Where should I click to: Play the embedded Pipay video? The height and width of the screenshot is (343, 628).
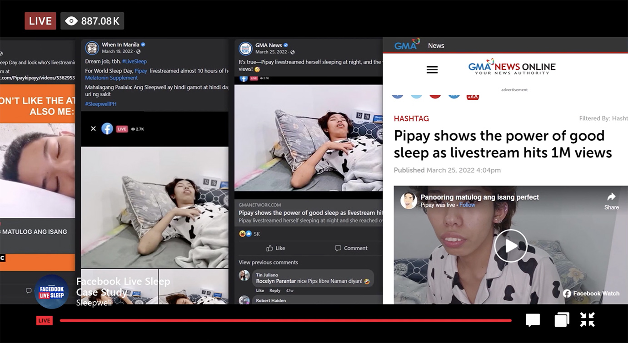click(511, 245)
